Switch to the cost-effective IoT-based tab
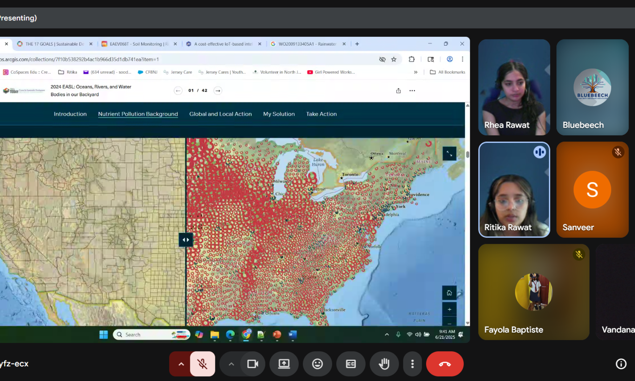 (224, 44)
